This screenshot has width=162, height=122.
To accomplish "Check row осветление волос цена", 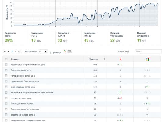I will point(6,98).
